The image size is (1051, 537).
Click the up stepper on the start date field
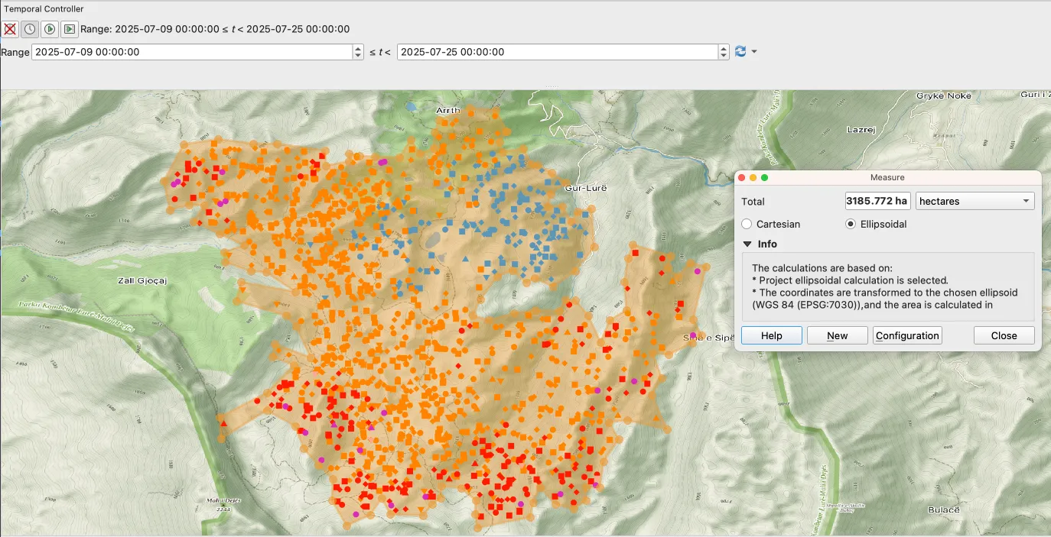356,48
